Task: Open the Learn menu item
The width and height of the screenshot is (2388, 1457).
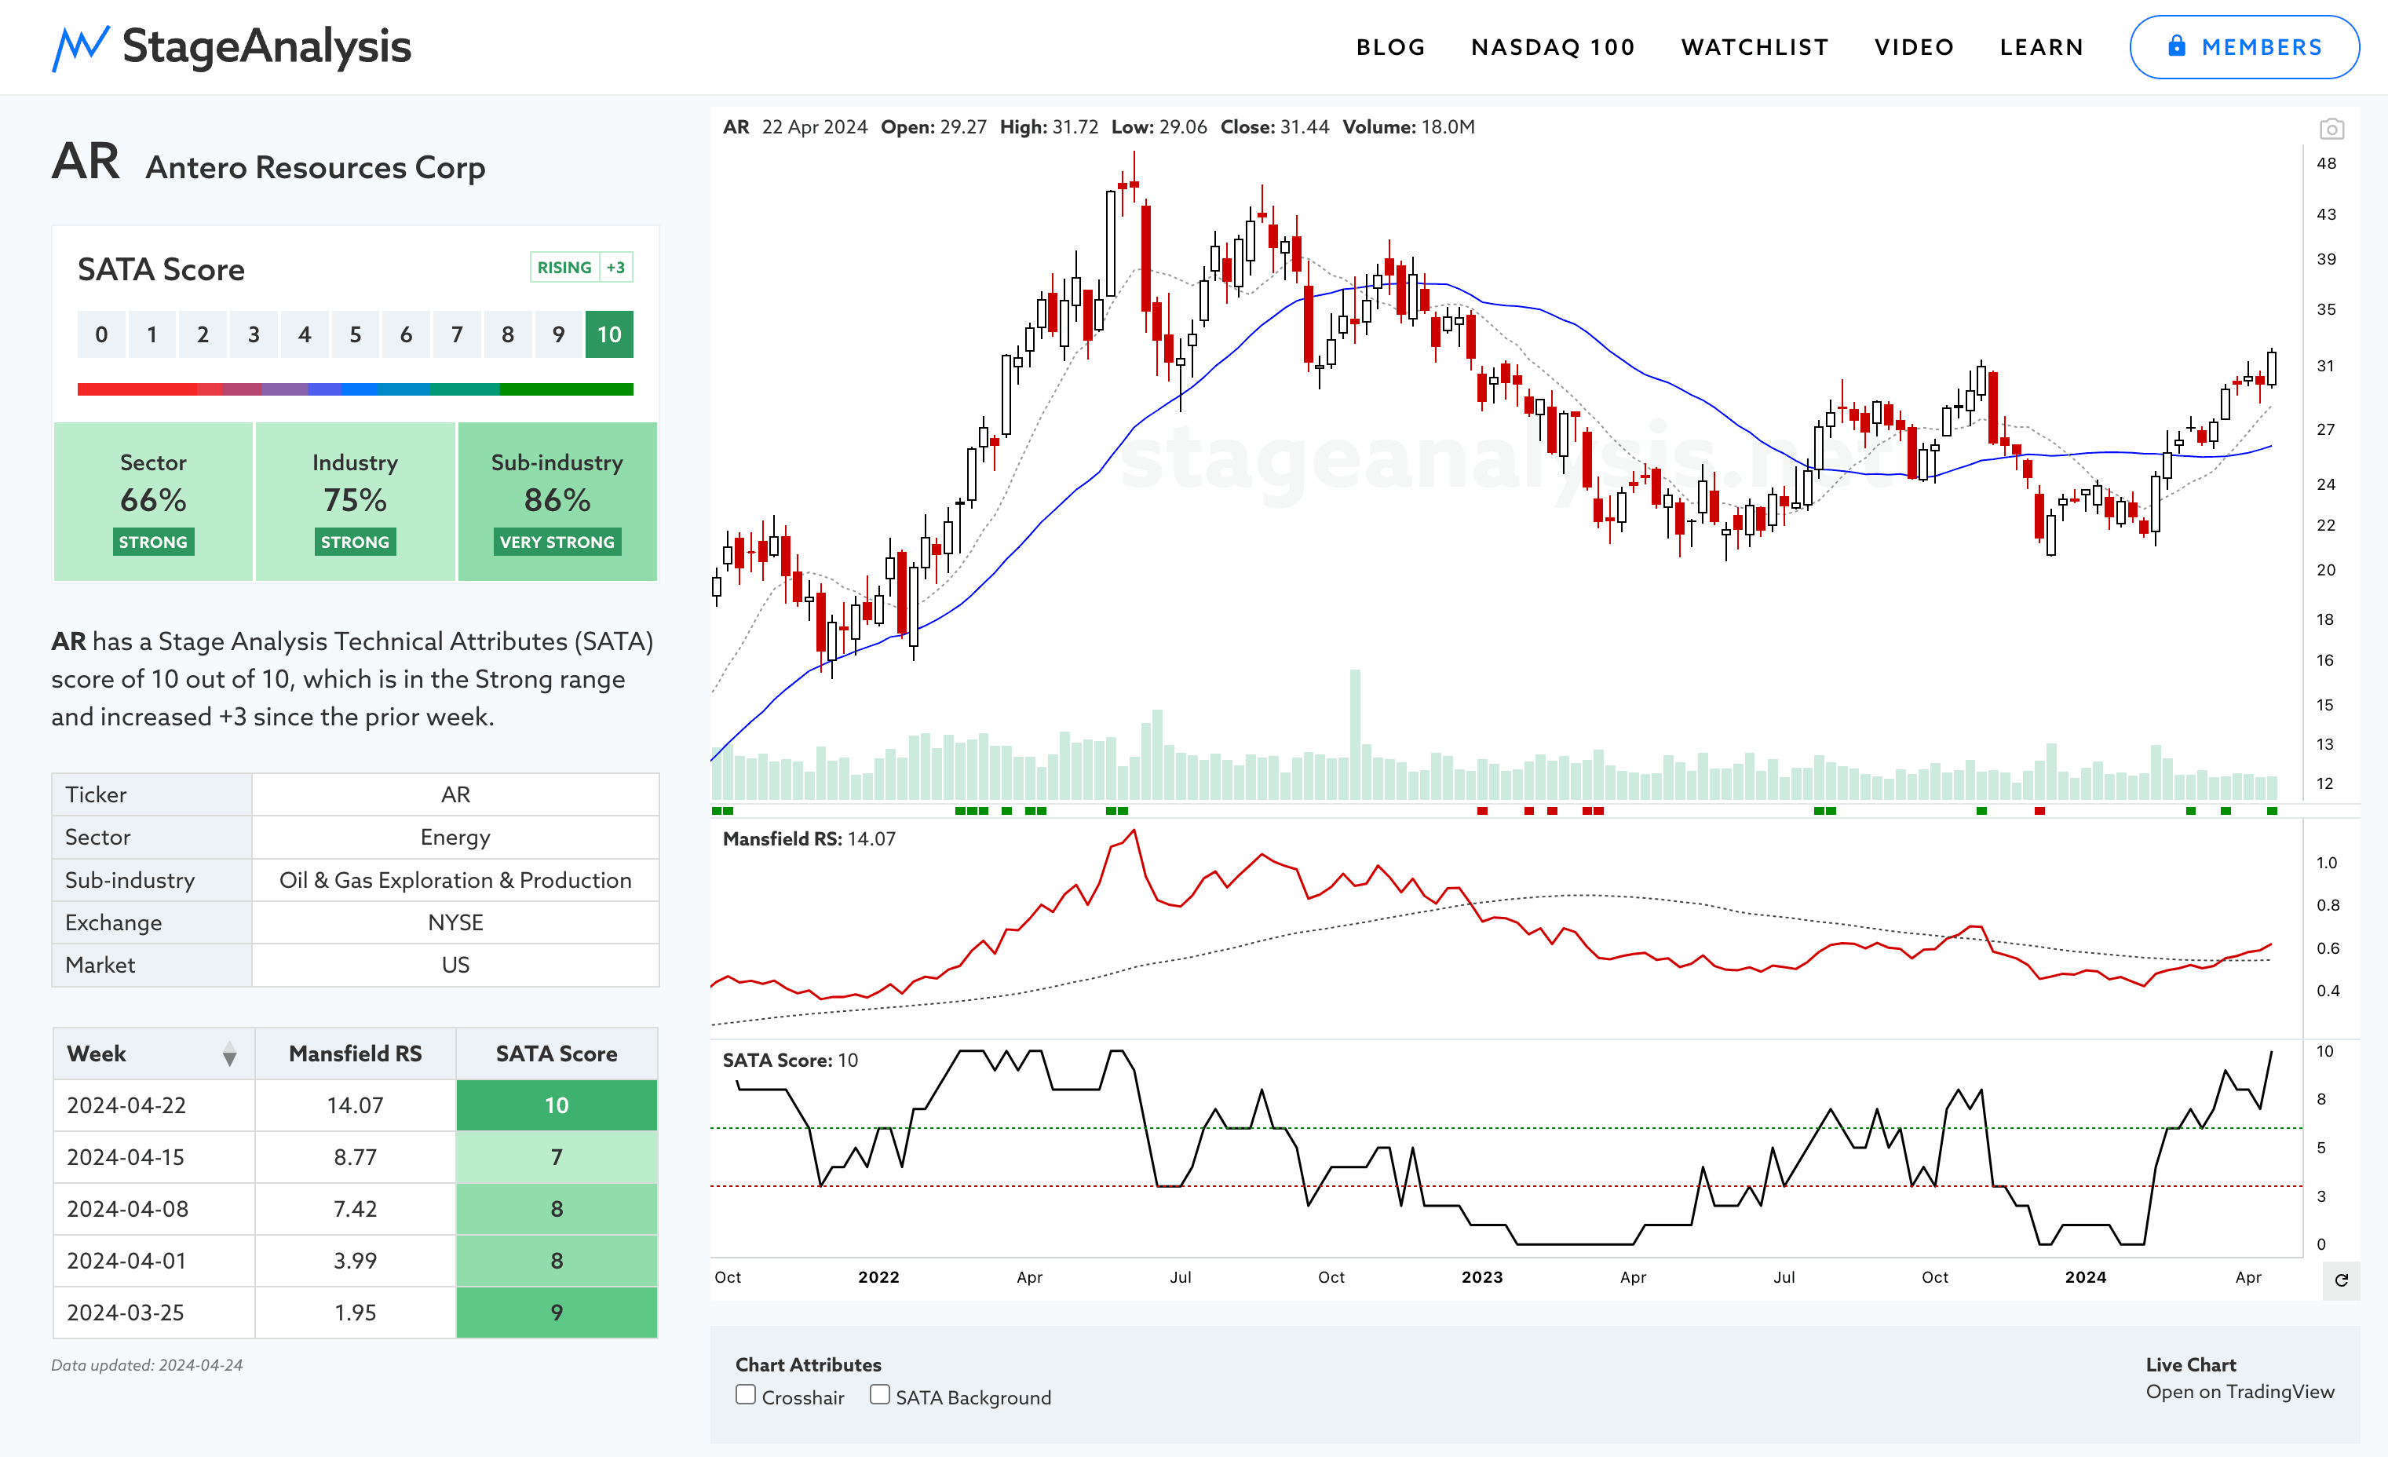Action: coord(2041,48)
